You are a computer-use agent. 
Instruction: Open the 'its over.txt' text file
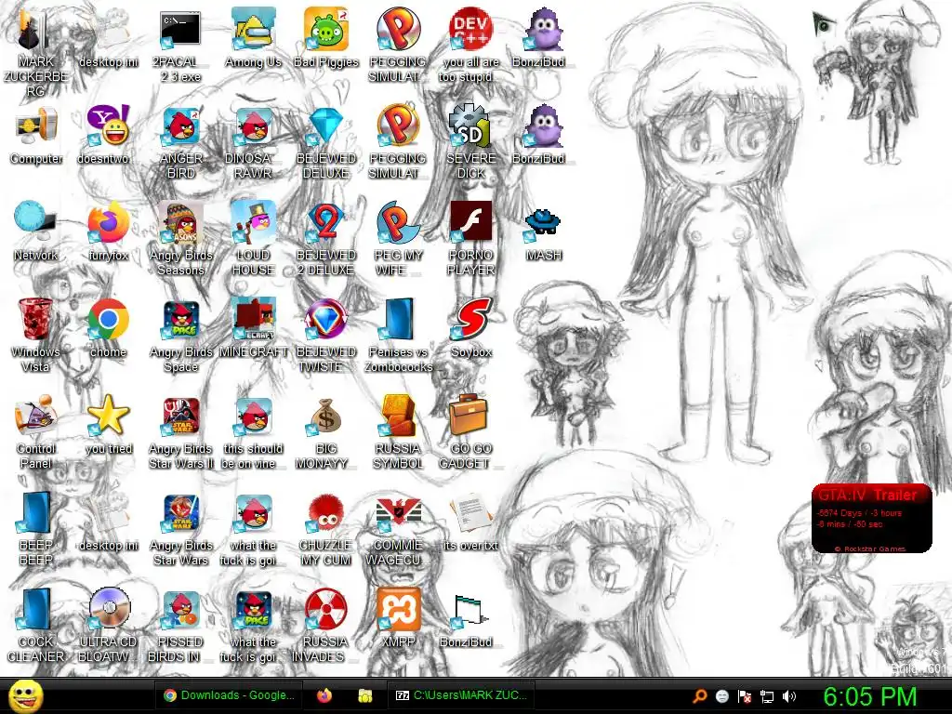469,513
